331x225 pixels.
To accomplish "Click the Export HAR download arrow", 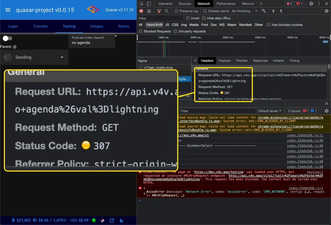I will click(x=281, y=11).
